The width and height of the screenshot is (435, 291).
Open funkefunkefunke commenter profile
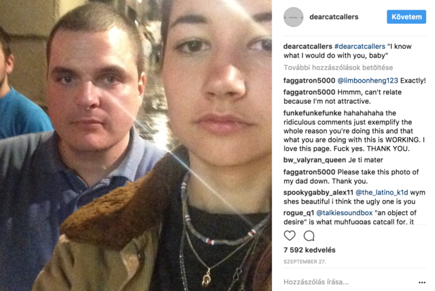tap(313, 113)
